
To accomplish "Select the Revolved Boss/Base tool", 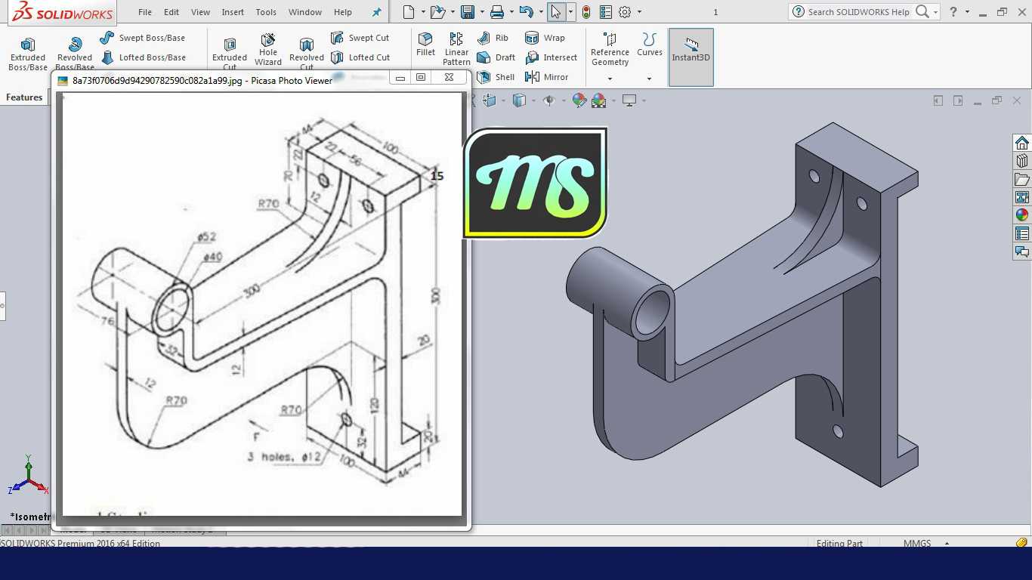I will [x=75, y=54].
